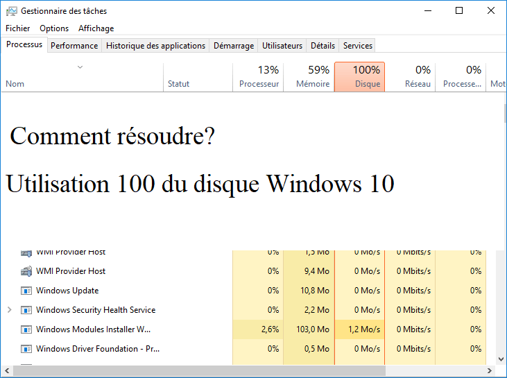
Task: Expand the Windows Security Health Service row
Action: [x=10, y=310]
